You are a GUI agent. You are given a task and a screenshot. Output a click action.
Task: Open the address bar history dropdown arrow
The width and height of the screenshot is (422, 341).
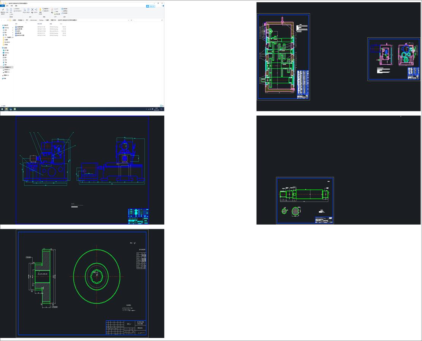pos(129,20)
